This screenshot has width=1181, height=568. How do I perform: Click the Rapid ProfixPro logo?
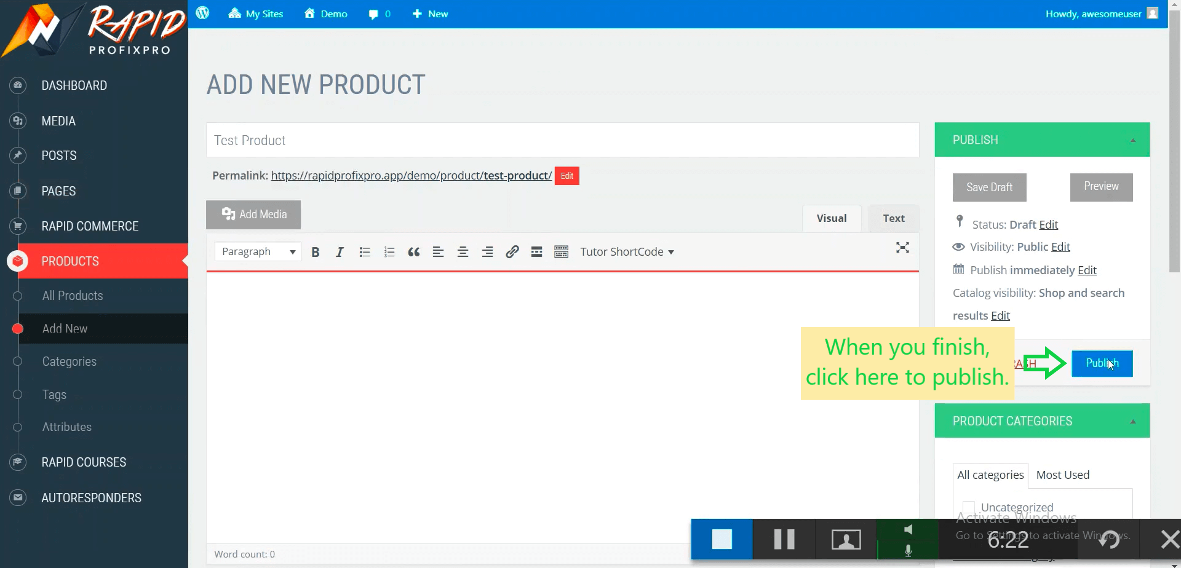pos(94,30)
